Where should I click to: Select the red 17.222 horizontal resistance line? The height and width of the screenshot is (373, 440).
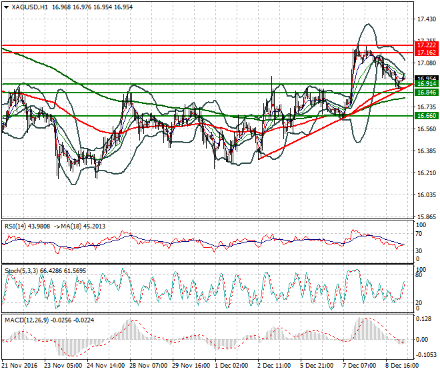[207, 45]
